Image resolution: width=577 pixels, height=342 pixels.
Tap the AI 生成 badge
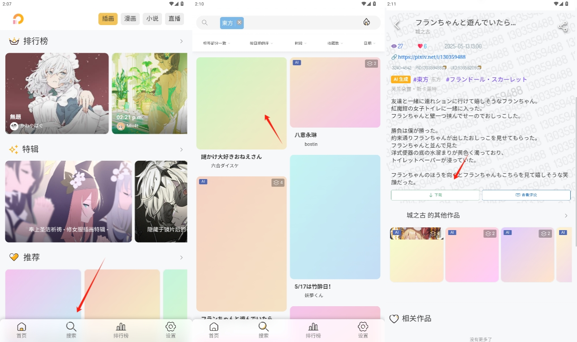(x=401, y=79)
